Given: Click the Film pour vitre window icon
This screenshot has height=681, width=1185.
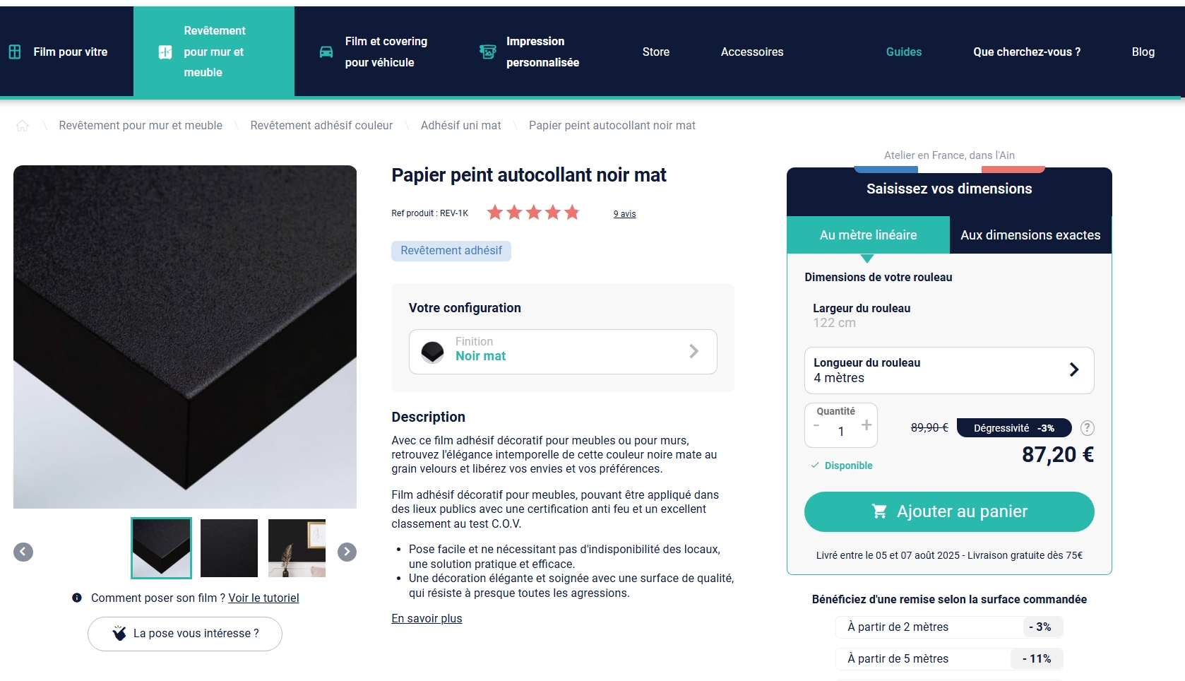Looking at the screenshot, I should coord(15,52).
